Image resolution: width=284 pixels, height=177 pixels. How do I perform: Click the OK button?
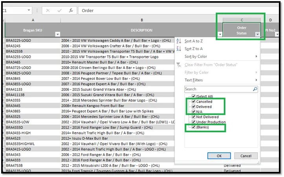click(x=219, y=156)
